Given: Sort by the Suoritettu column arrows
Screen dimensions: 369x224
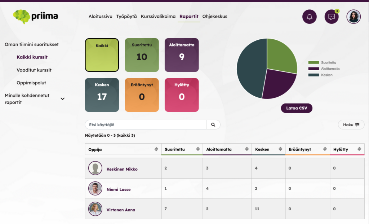Looking at the screenshot, I should point(198,149).
